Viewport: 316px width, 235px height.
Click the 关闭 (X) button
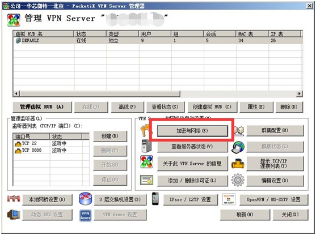(290, 215)
